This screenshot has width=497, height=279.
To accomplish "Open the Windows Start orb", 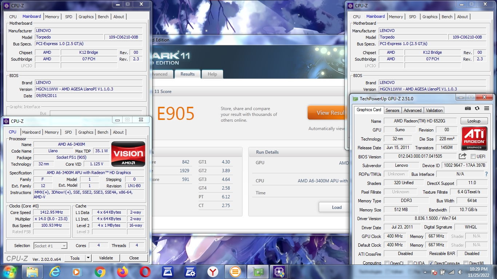I will (9, 272).
